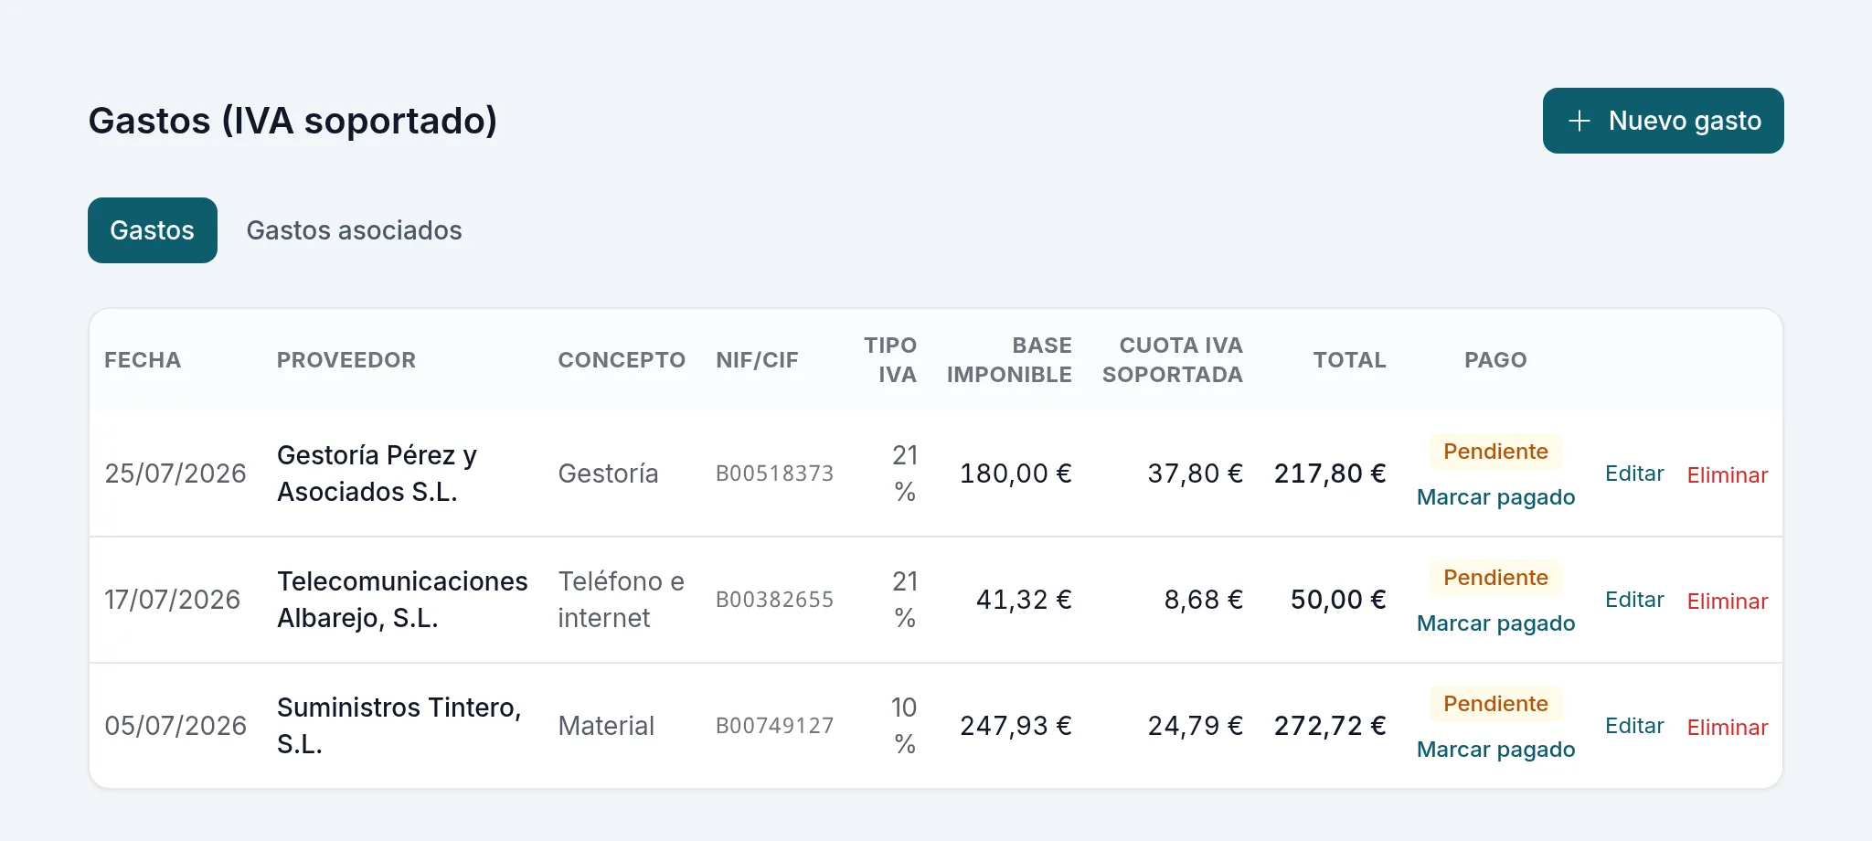Click provider Suministros Tintero, S.L.
The width and height of the screenshot is (1872, 841).
point(399,726)
